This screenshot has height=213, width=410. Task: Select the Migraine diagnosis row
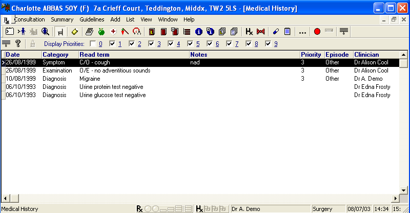click(x=90, y=79)
